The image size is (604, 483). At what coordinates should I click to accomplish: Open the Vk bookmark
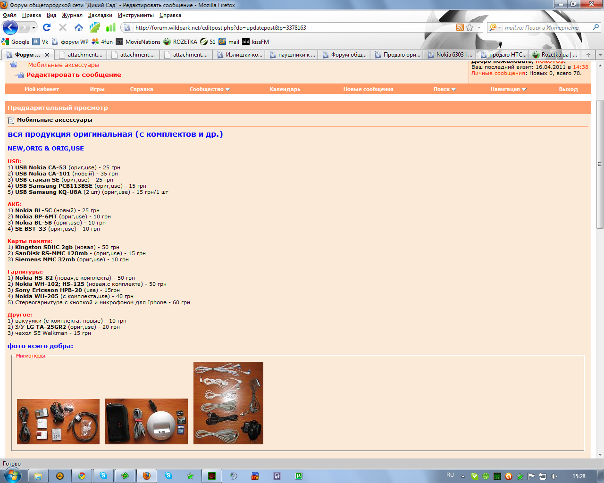(41, 42)
